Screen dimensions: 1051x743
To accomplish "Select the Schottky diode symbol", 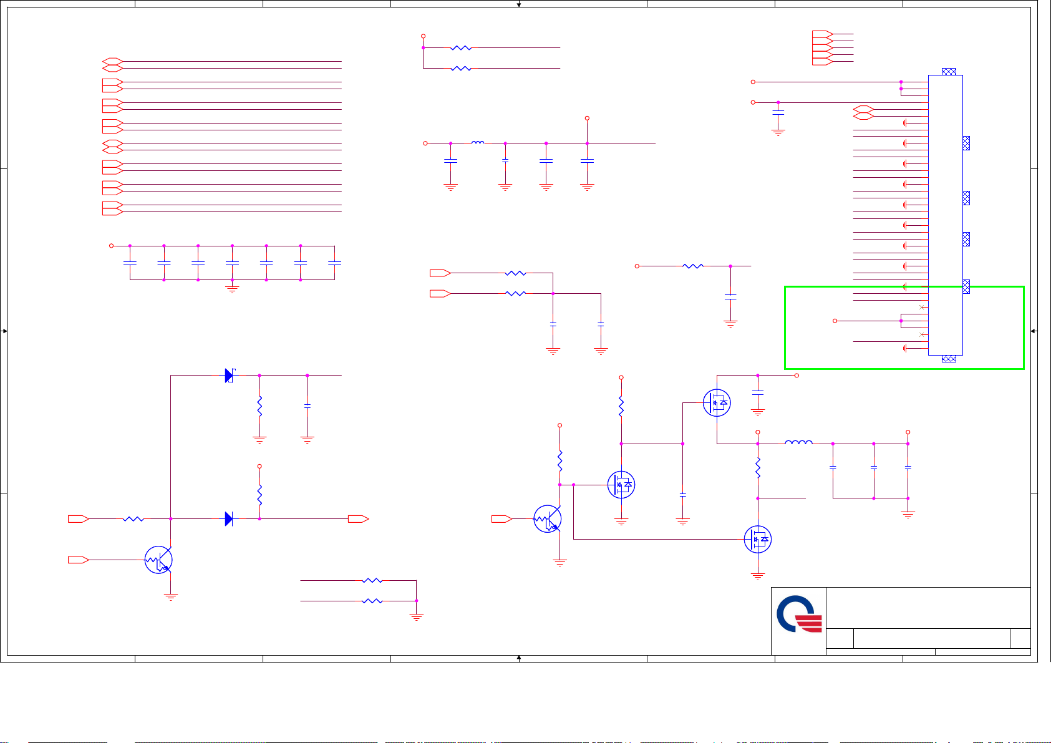I will pos(229,376).
